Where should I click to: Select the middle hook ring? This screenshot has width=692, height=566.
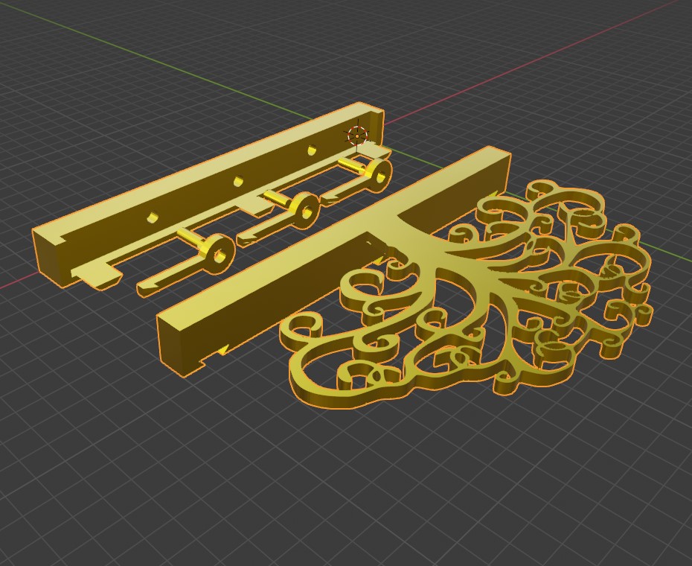coord(305,210)
